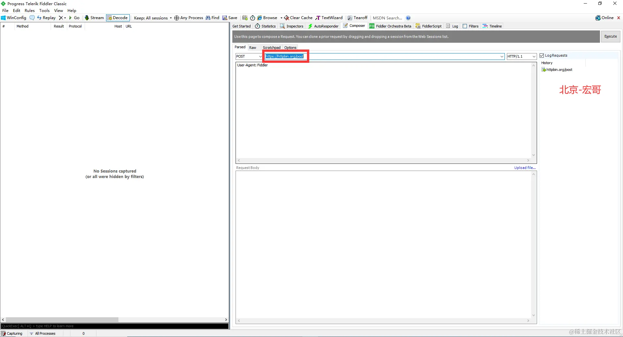The height and width of the screenshot is (337, 623).
Task: Click Browse in the toolbar
Action: tap(267, 18)
